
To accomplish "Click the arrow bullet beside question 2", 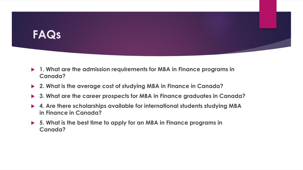I will pyautogui.click(x=33, y=86).
